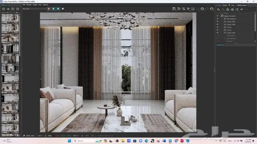
Task: Select the dimmed Color Balance layer
Action: 231,35
